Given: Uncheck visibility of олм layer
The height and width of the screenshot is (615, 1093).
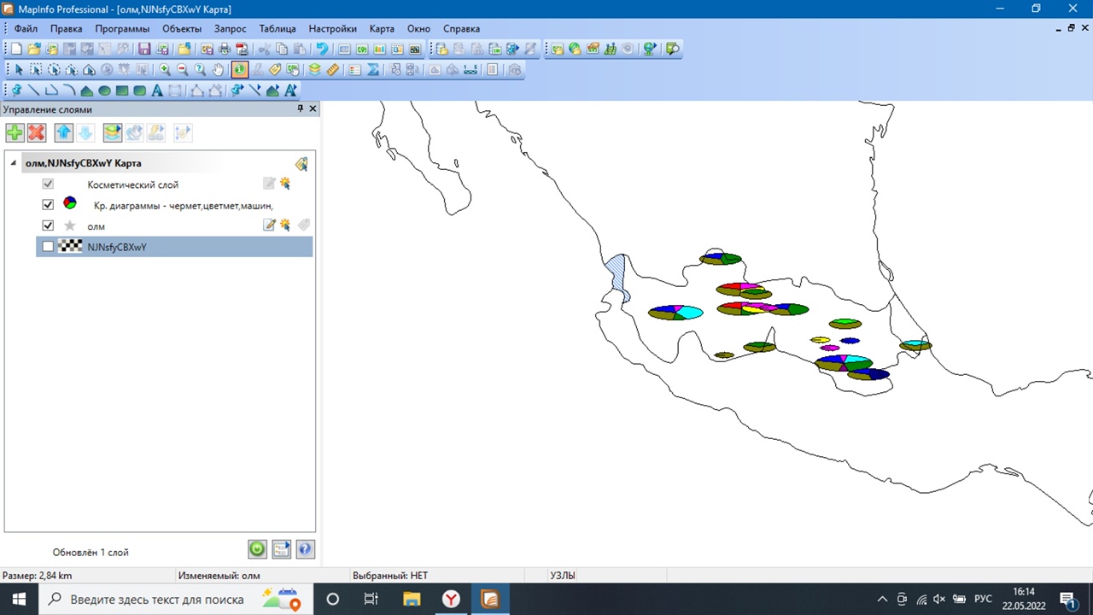Looking at the screenshot, I should (48, 225).
